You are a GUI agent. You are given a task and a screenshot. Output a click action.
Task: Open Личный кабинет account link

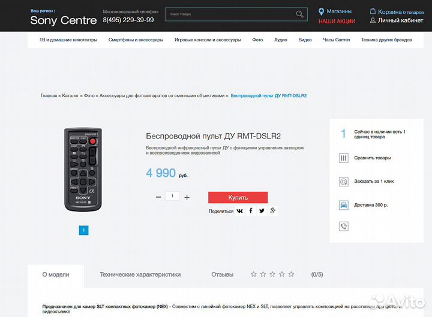click(x=401, y=20)
